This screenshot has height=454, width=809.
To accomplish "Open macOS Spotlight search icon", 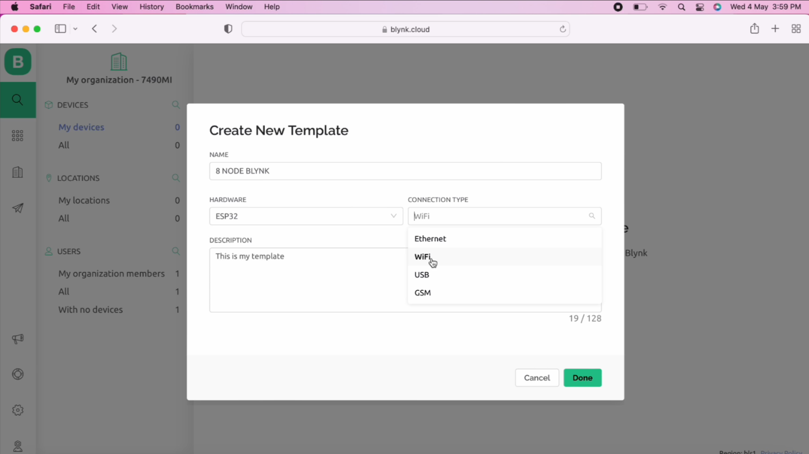I will (682, 7).
